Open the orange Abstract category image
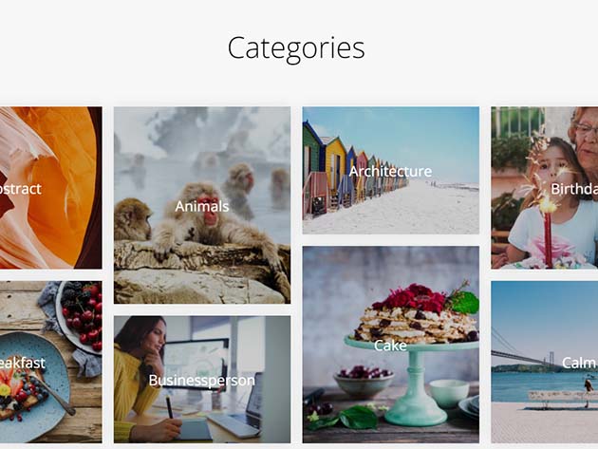This screenshot has height=449, width=598. (x=50, y=188)
